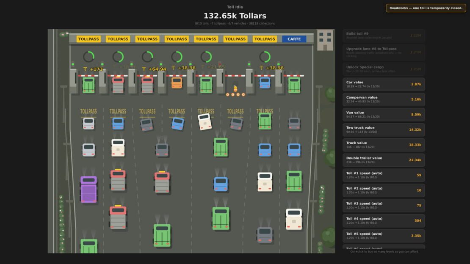Dismiss the Roadworks notification banner
The height and width of the screenshot is (264, 470).
(x=426, y=8)
